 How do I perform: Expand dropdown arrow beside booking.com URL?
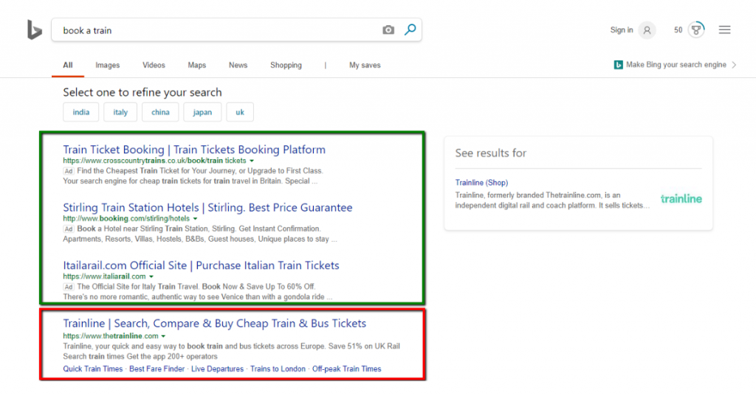[195, 218]
